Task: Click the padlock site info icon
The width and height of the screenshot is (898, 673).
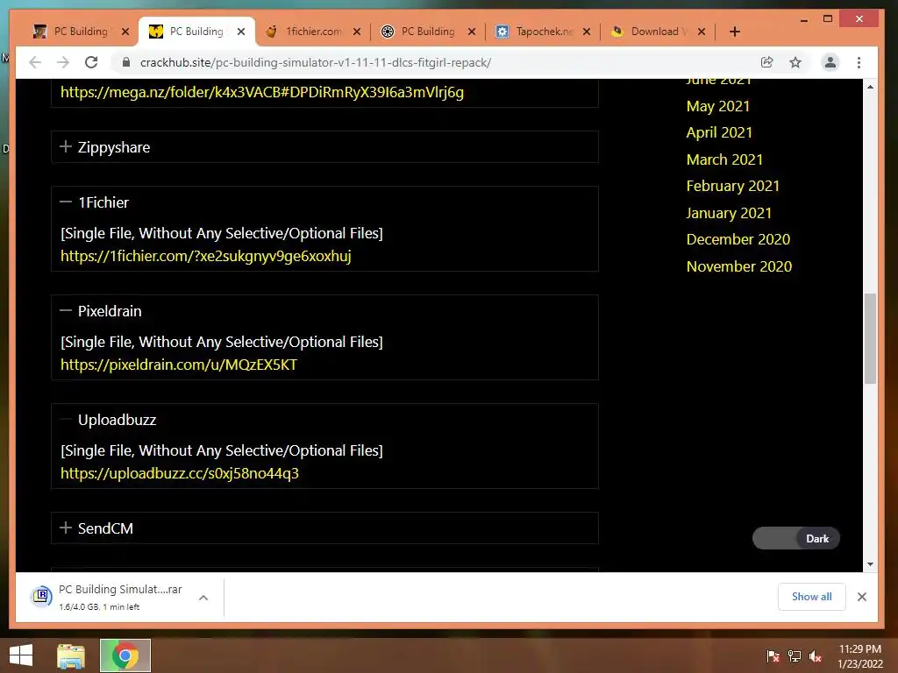Action: coord(126,62)
